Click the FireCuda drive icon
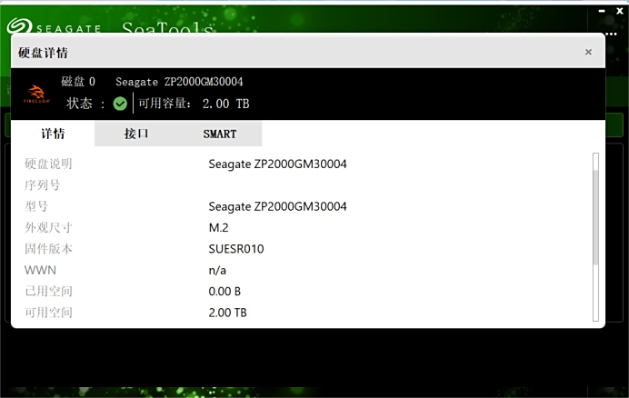 (36, 94)
